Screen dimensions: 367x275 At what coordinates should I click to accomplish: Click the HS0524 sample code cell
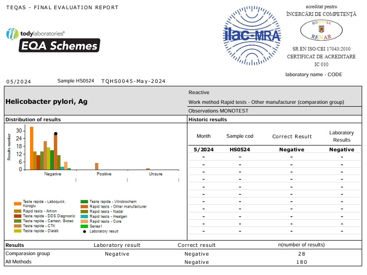(240, 150)
